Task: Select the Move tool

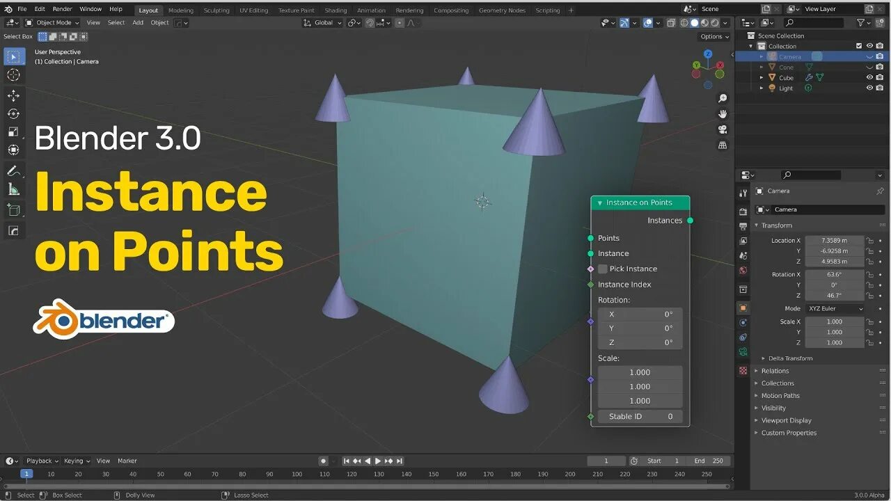Action: tap(14, 95)
